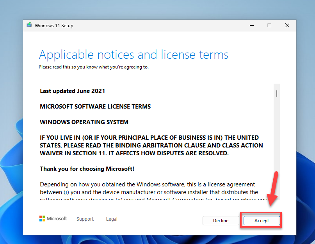Viewport: 315px width, 244px height.
Task: Close the Windows 11 Setup window
Action: pos(287,25)
